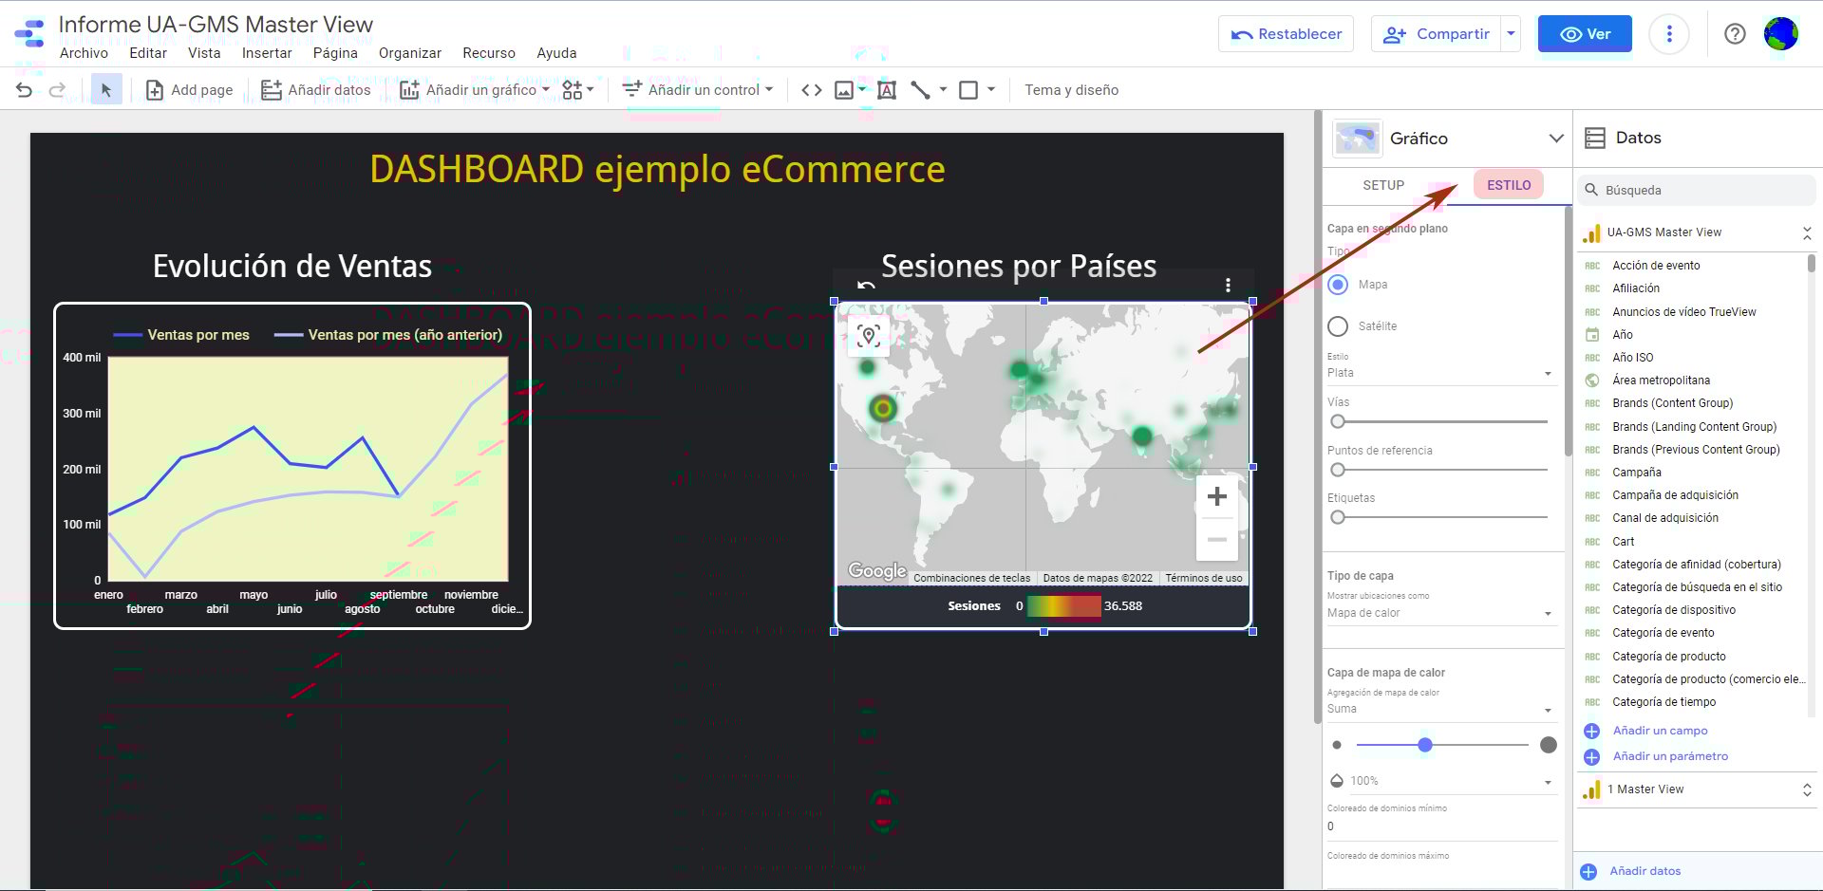Image resolution: width=1823 pixels, height=891 pixels.
Task: Expand UA-GMS Master View data source
Action: [1807, 232]
